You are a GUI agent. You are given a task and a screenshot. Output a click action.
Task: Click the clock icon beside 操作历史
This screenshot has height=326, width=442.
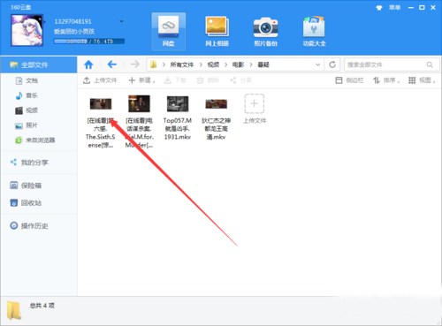14,225
